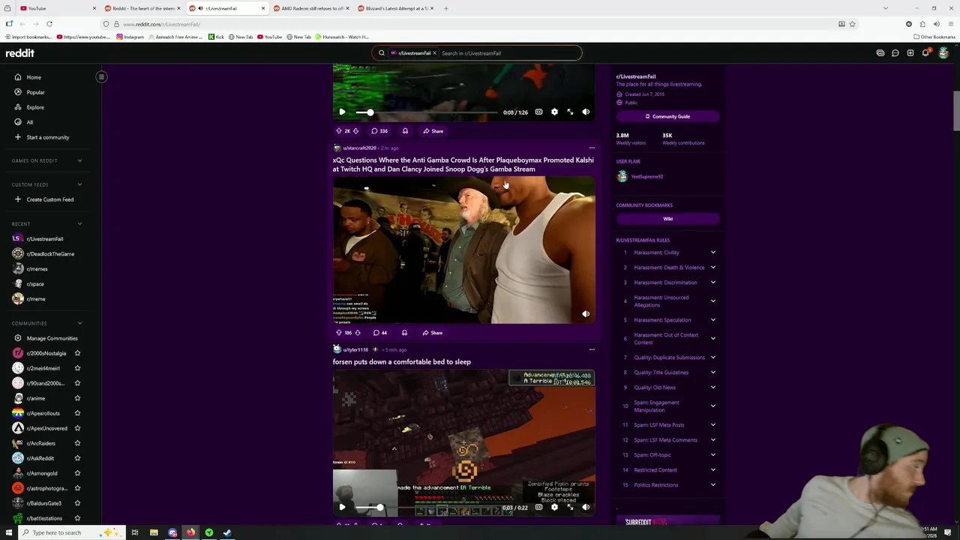The image size is (960, 540).
Task: Open the user avatar profile menu
Action: coord(943,53)
